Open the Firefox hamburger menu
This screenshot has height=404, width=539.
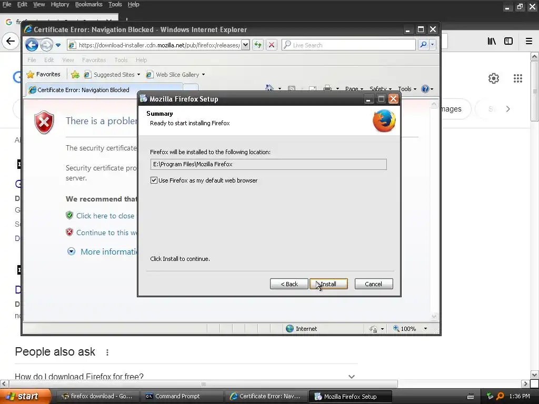(x=529, y=41)
